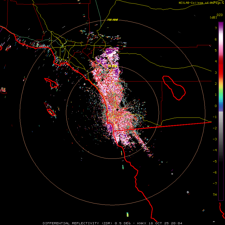This screenshot has width=225, height=225.
Task: Click the -1 value on the dB scale
Action: (215, 117)
